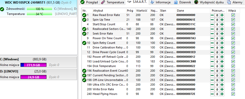Sort by the Atrybut column header
This screenshot has height=99, width=245.
[x=109, y=11]
